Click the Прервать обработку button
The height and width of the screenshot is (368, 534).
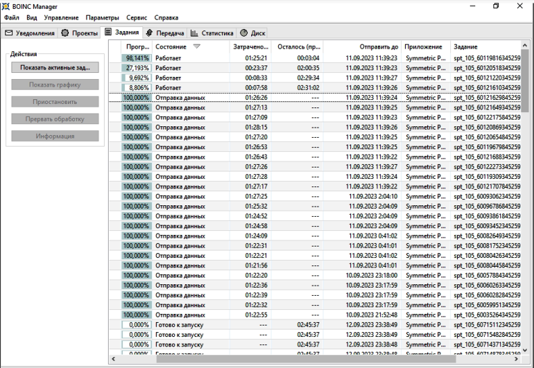tap(55, 119)
